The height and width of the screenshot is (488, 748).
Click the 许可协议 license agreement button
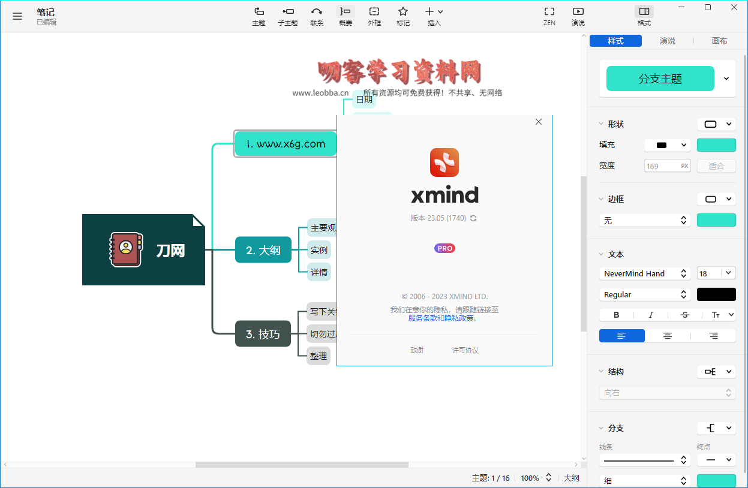click(465, 350)
